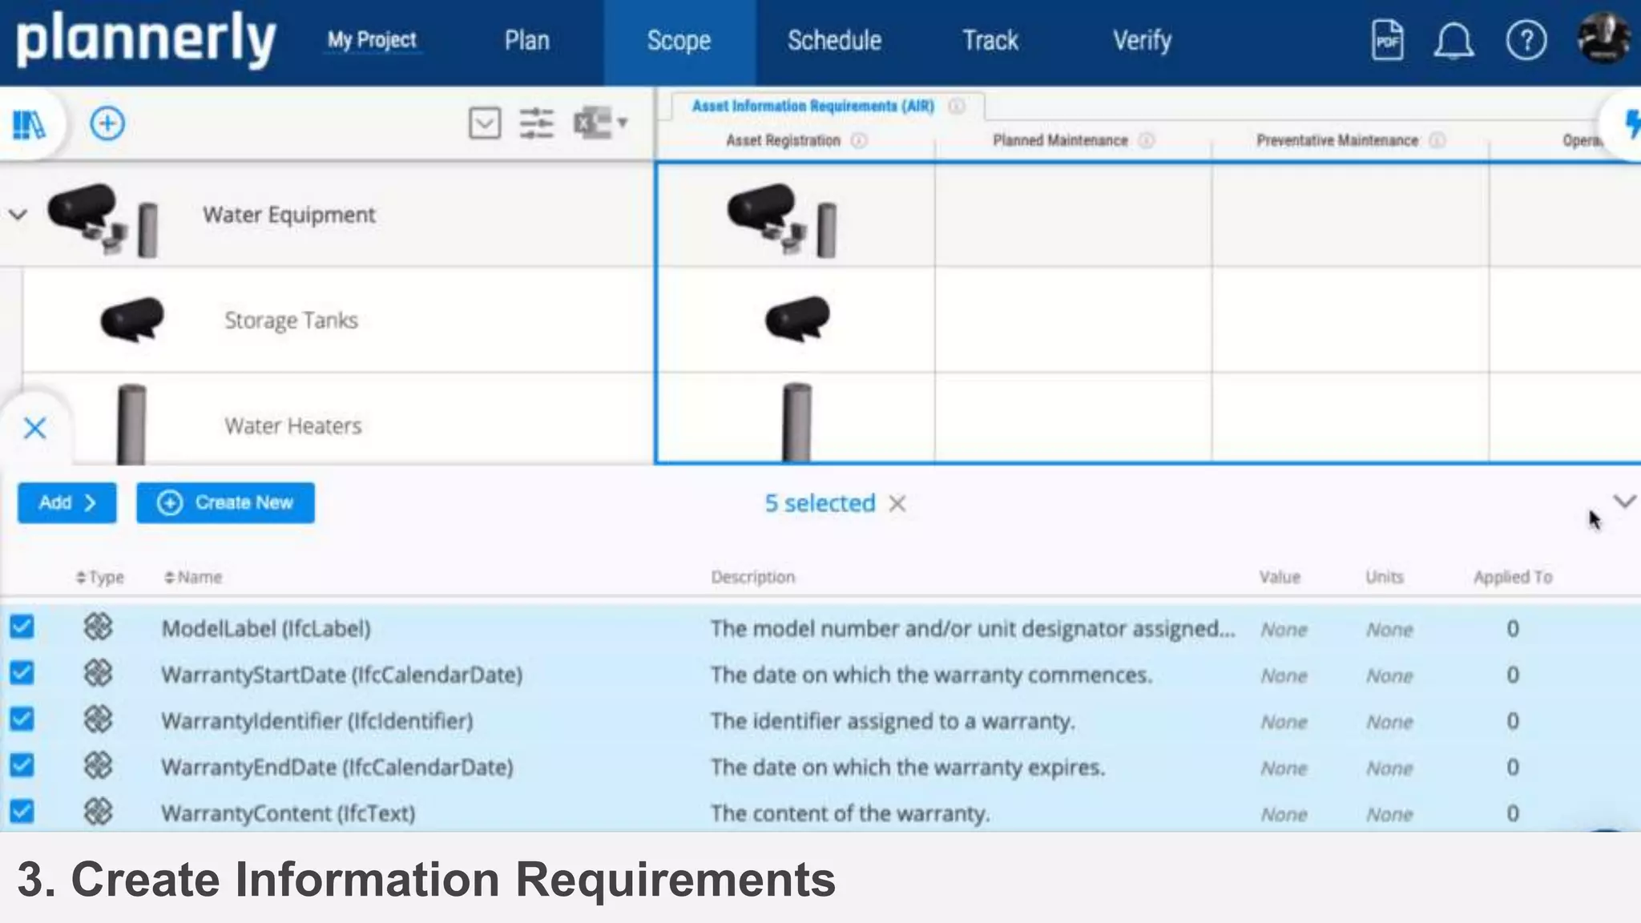Screen dimensions: 1641x923
Task: Close the bottom panel with X icon
Action: 34,428
